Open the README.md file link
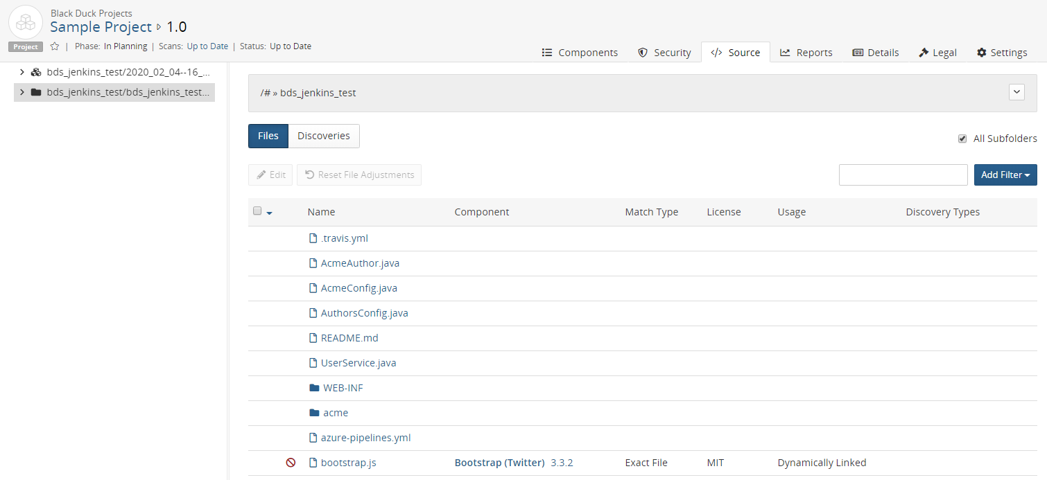The width and height of the screenshot is (1047, 480). click(349, 338)
